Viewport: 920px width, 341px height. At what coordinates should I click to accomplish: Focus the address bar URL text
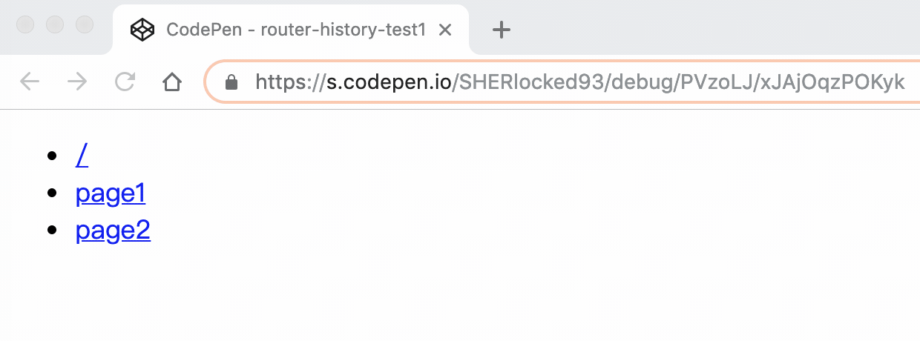pos(579,82)
